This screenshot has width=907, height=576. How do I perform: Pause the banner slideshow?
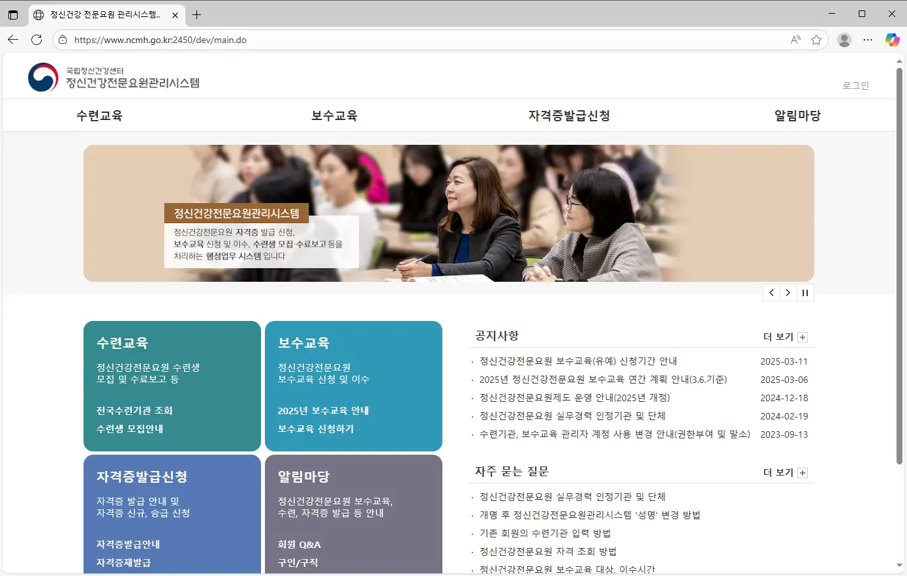805,293
